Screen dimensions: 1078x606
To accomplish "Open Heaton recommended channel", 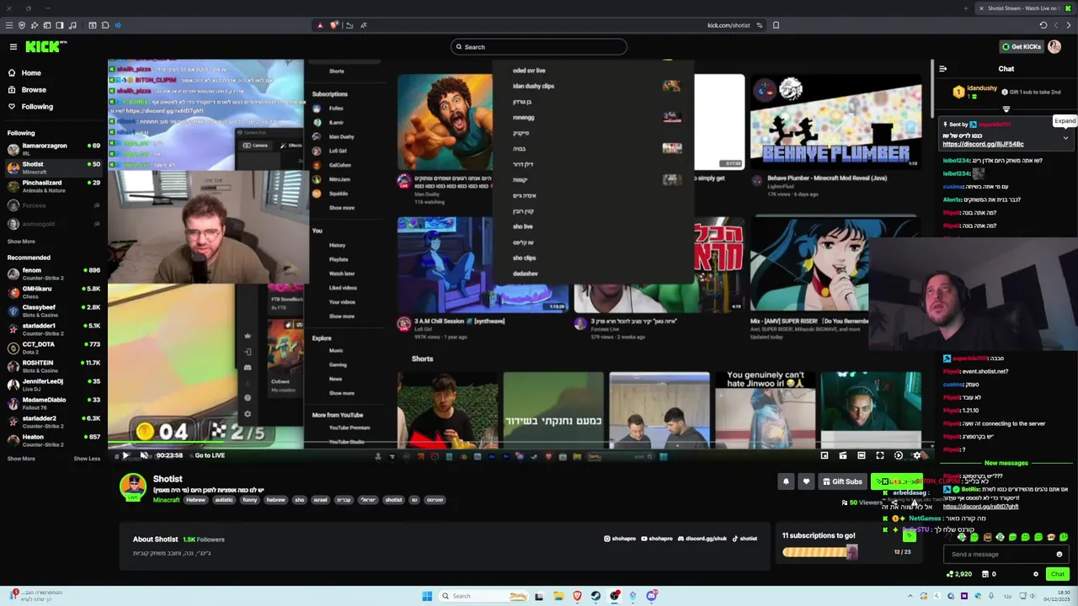I will [53, 440].
